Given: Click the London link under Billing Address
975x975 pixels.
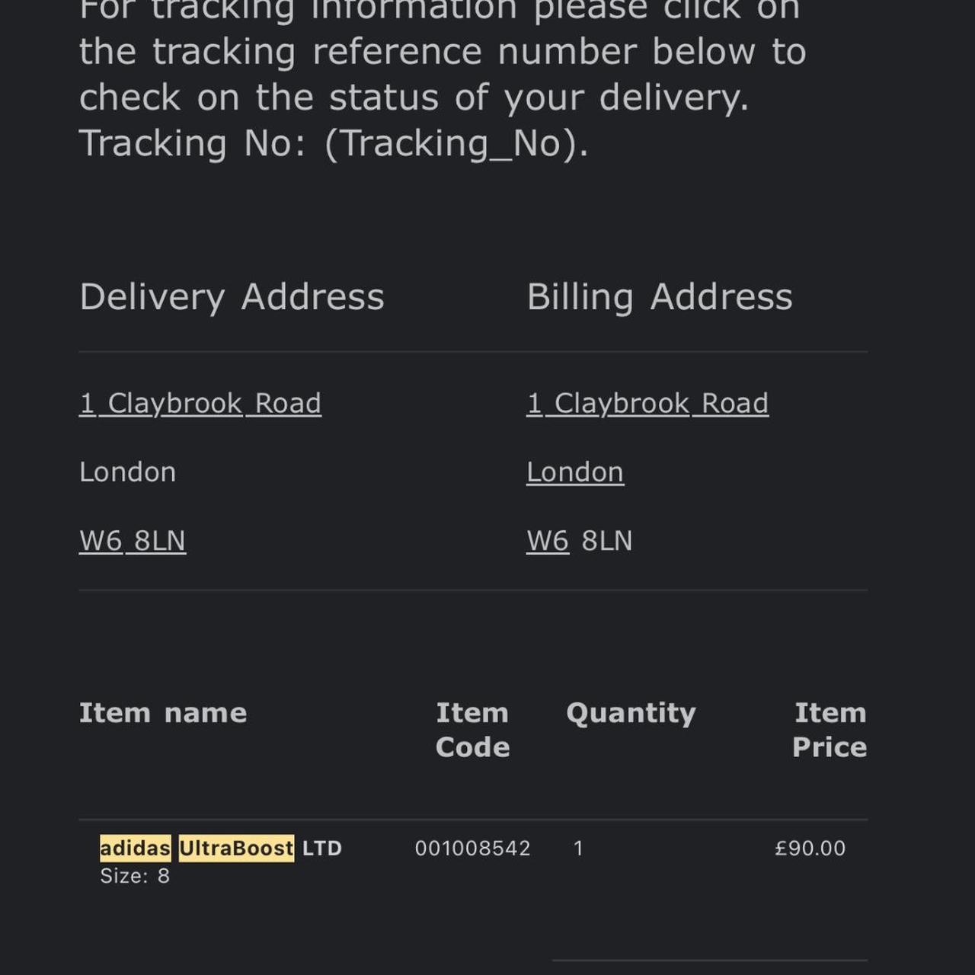Looking at the screenshot, I should [x=575, y=472].
